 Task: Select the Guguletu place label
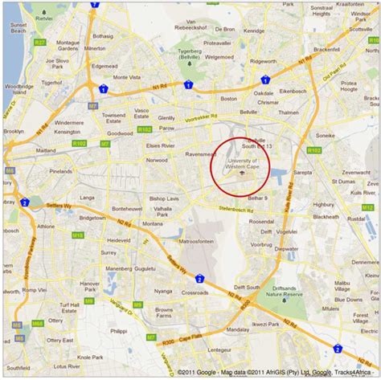[x=145, y=268]
